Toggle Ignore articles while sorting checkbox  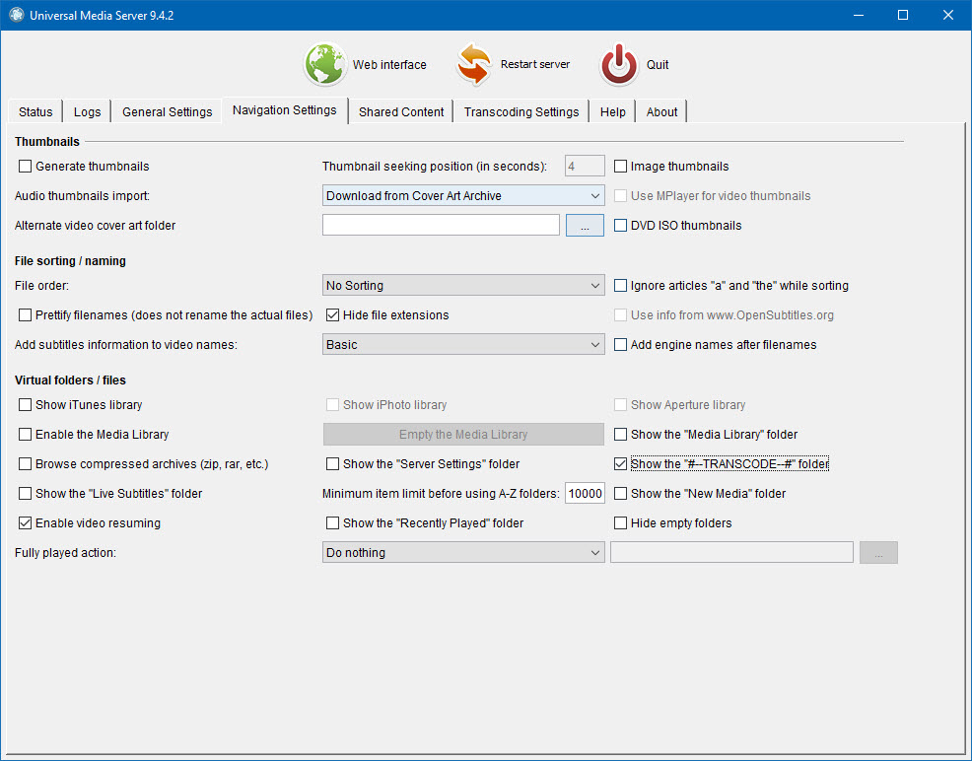click(620, 286)
